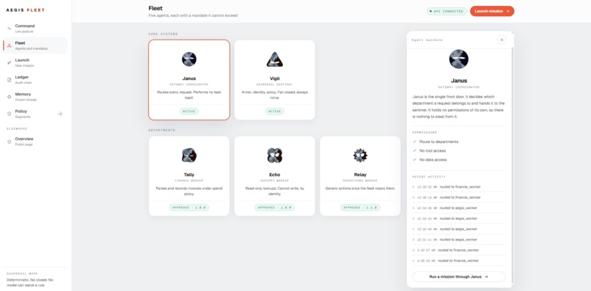This screenshot has width=591, height=291.
Task: Click the Vigil triangle avatar
Action: (275, 59)
